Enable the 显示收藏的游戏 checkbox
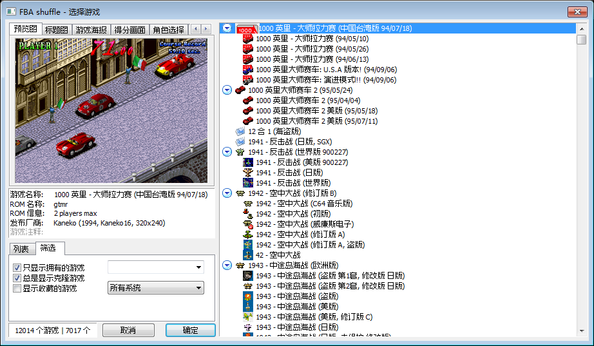 pos(17,289)
